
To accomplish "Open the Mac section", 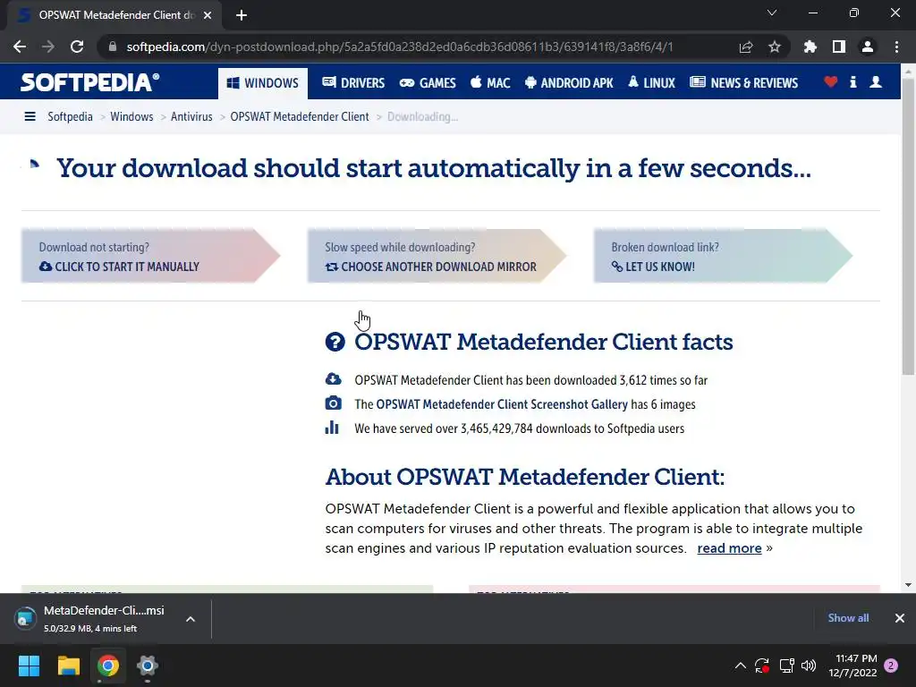I will point(490,83).
